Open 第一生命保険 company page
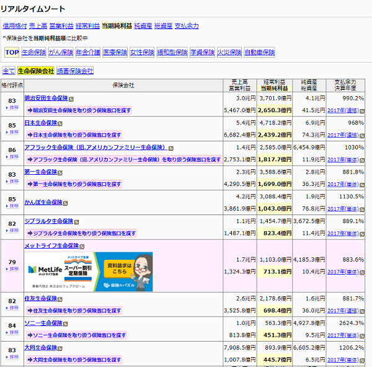 click(41, 172)
